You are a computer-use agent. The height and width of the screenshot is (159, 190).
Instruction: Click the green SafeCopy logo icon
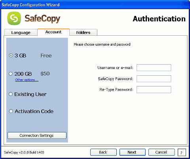[14, 18]
